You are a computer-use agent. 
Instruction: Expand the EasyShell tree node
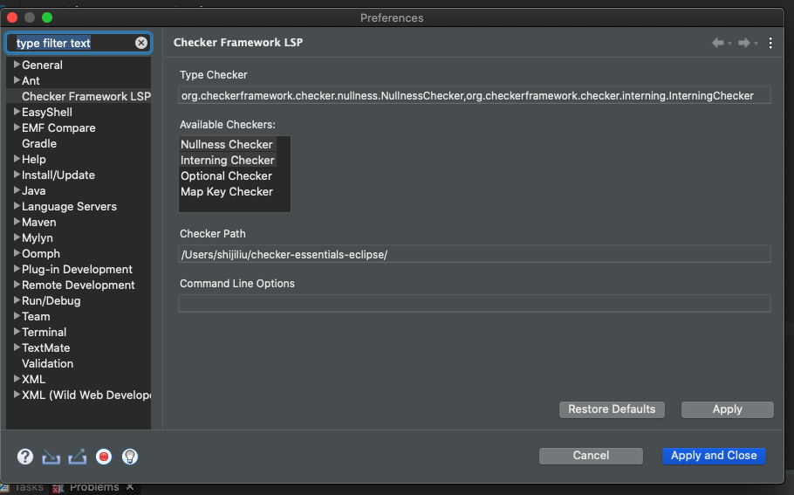17,112
